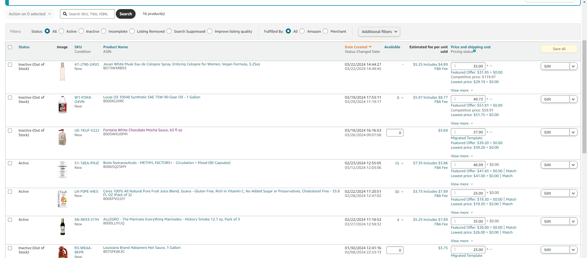Open the Edit dropdown arrow for Biote Nutraceuticals
The image size is (587, 258).
pos(574,165)
